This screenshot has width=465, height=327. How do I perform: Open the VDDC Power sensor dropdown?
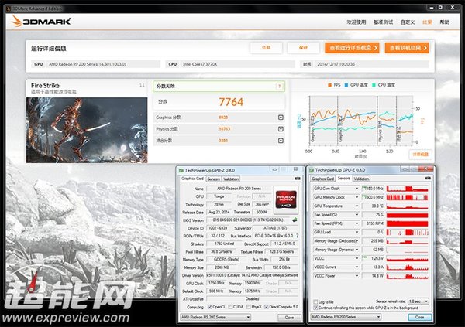click(x=356, y=276)
